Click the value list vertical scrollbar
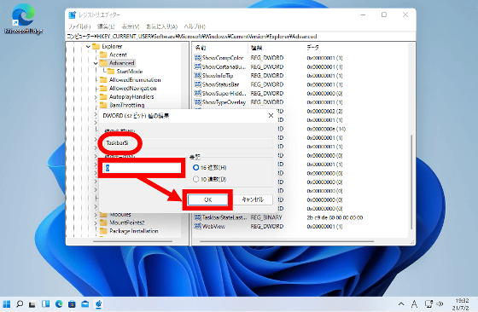 point(411,182)
